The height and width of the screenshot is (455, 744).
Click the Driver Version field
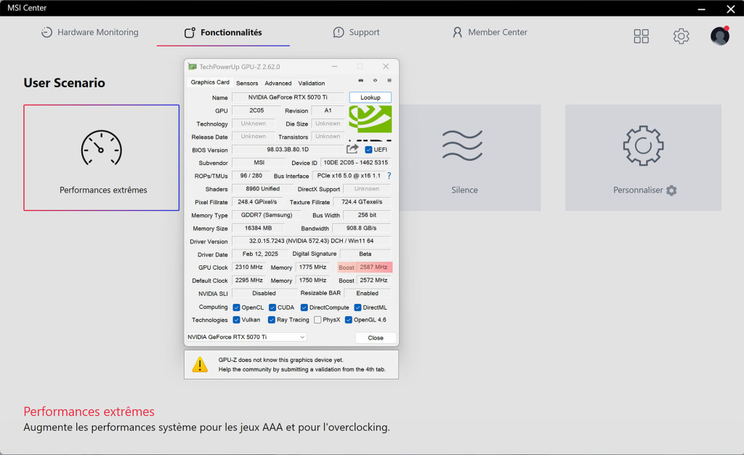click(311, 241)
